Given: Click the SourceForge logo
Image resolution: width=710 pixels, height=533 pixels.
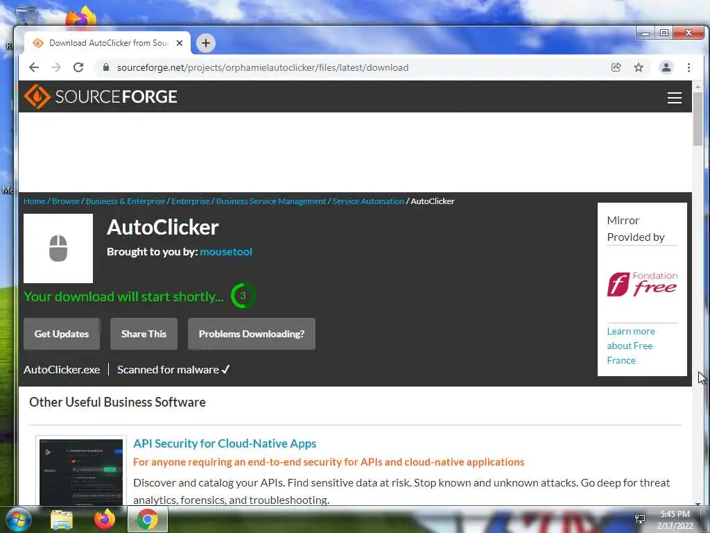Looking at the screenshot, I should pos(100,96).
